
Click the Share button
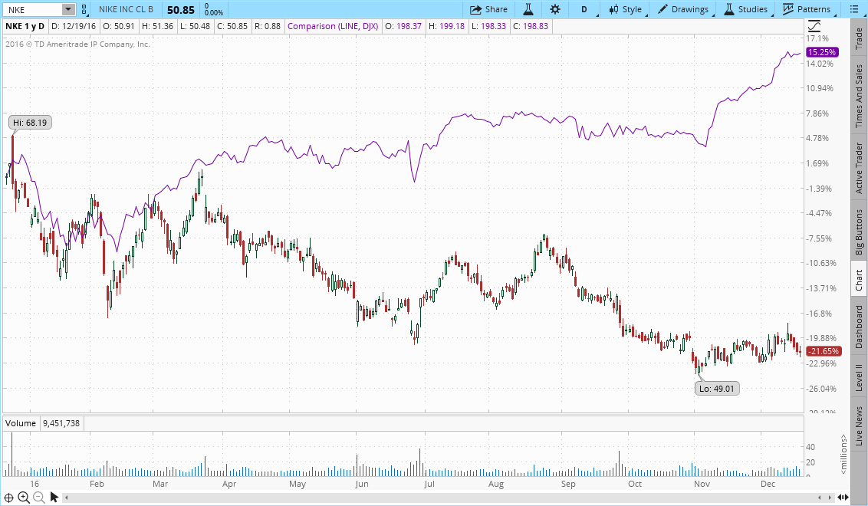click(x=488, y=9)
